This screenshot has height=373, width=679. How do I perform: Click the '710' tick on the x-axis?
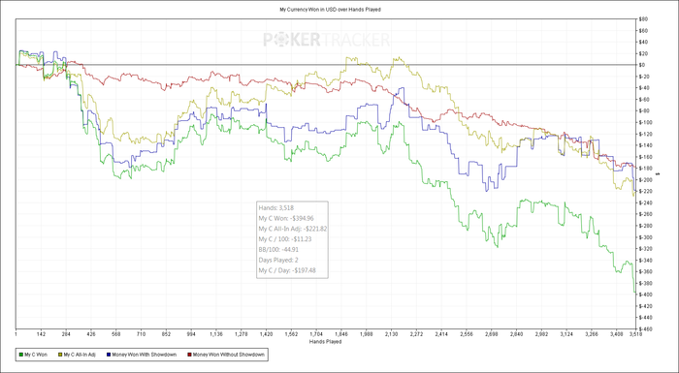tap(142, 334)
